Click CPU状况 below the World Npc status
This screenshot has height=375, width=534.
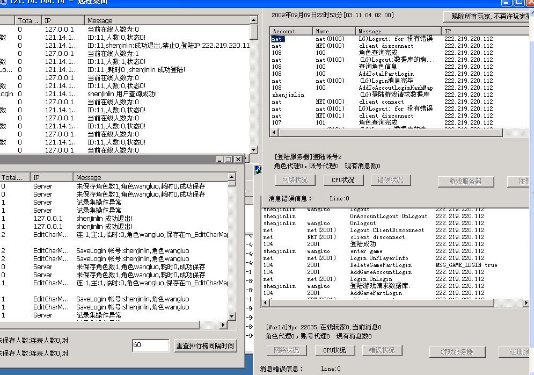point(334,350)
